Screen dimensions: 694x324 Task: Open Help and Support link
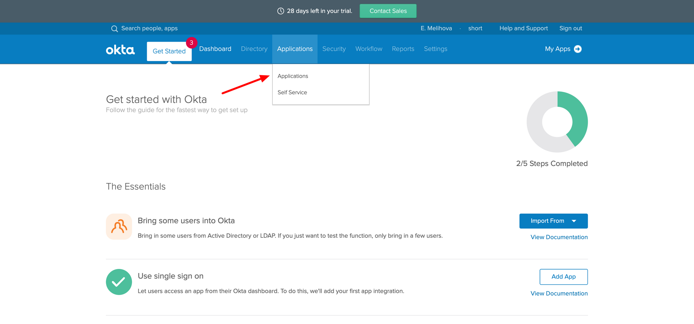[x=524, y=28]
